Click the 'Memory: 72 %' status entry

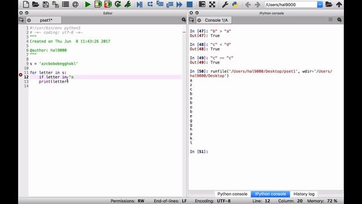pos(322,201)
